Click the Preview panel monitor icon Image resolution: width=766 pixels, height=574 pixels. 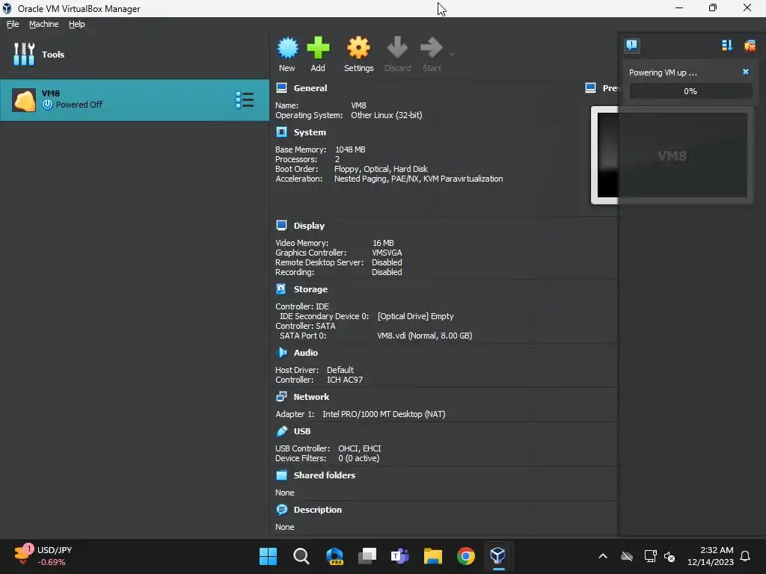coord(590,88)
